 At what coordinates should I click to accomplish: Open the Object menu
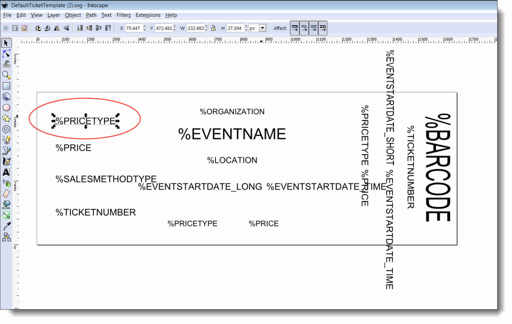[73, 15]
